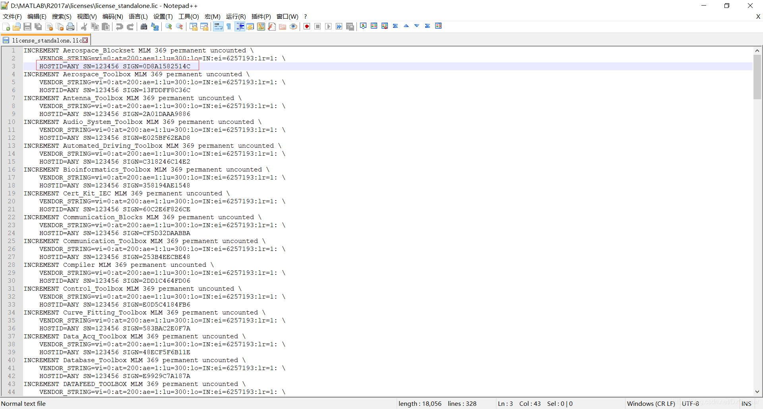Screen dimensions: 763x409
Task: Jump to first difference icon
Action: 395,26
